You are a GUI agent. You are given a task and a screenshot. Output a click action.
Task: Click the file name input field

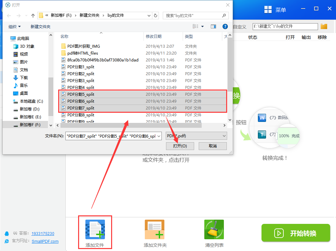click(111, 136)
